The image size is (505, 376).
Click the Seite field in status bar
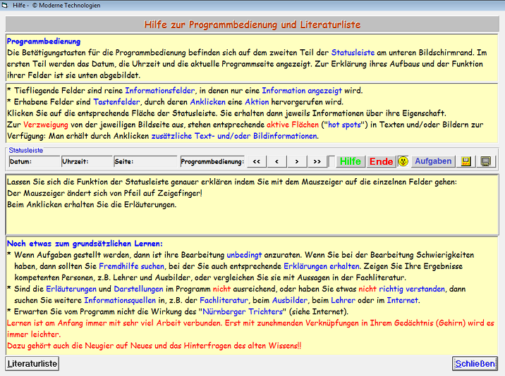click(x=145, y=161)
